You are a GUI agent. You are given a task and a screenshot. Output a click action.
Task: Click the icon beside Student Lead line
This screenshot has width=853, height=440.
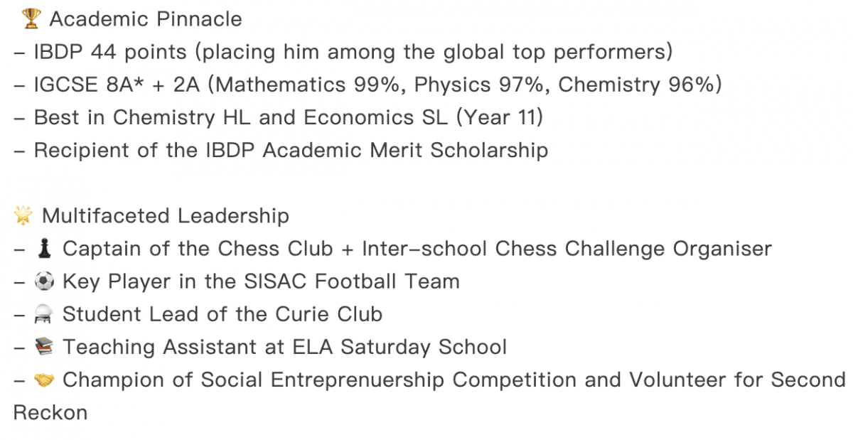tap(45, 314)
